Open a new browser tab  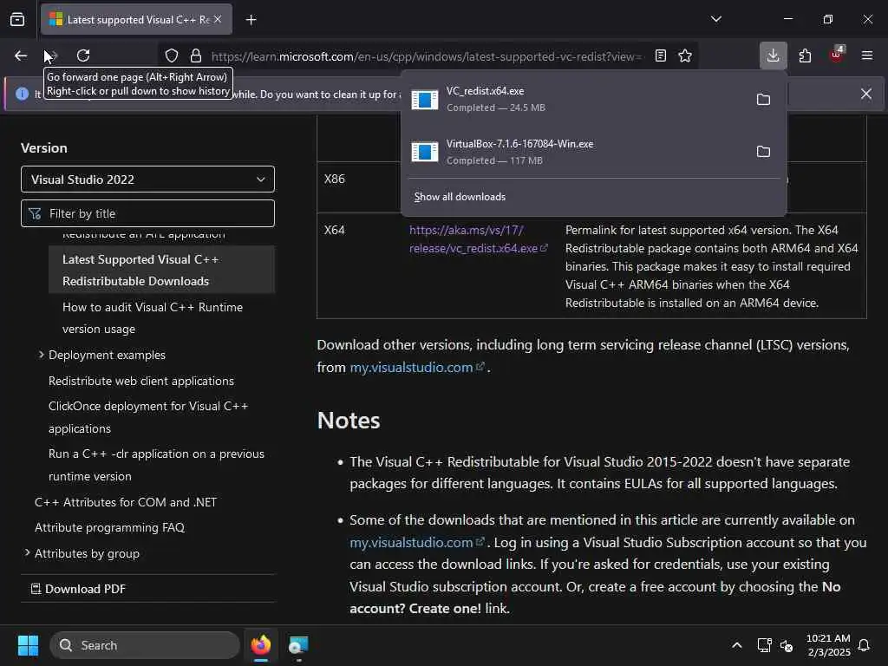tap(251, 20)
